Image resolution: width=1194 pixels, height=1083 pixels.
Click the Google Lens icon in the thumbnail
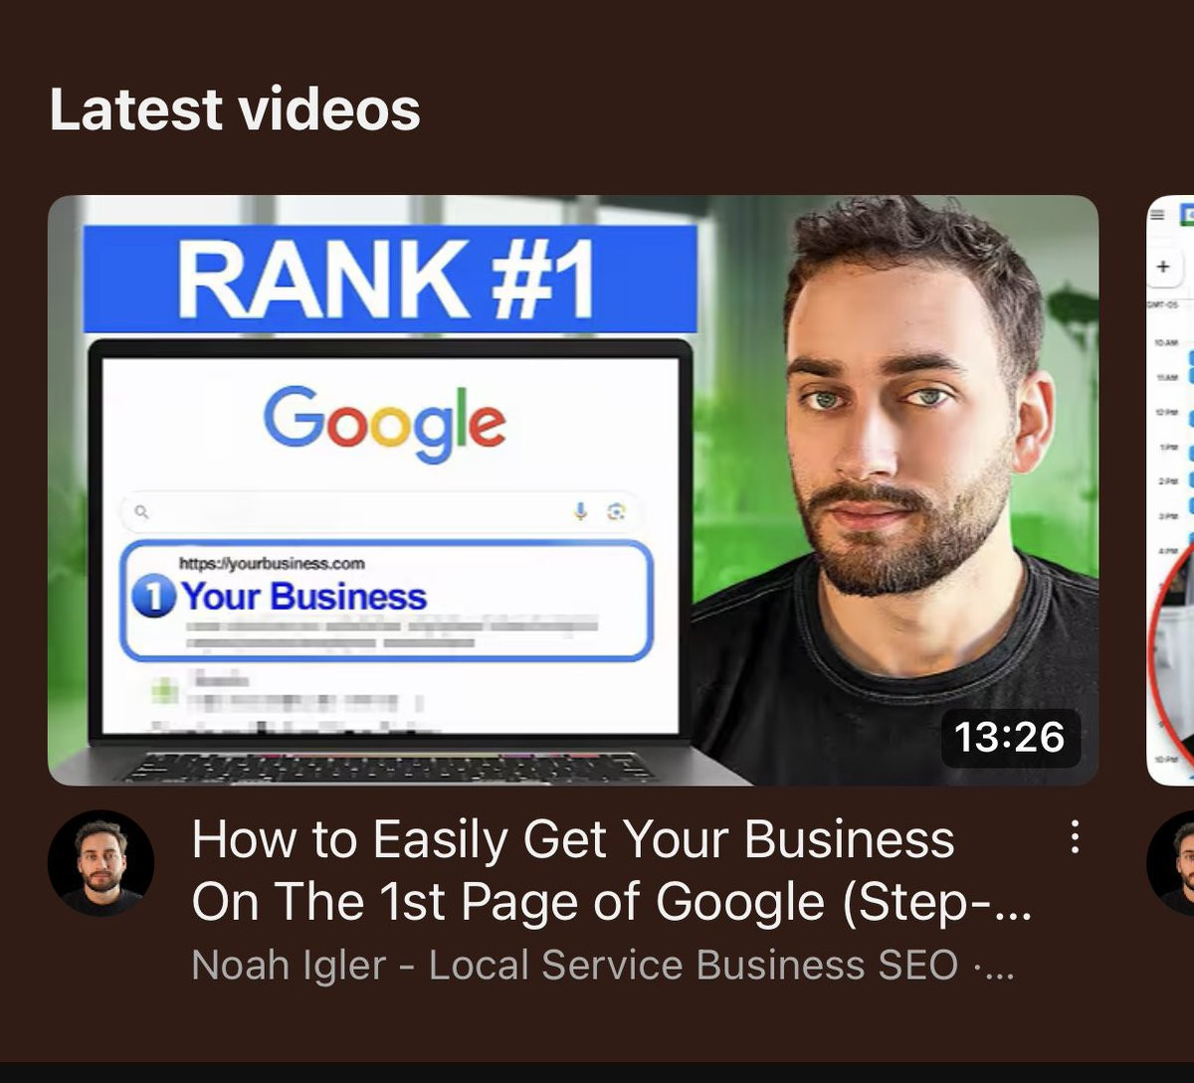616,511
